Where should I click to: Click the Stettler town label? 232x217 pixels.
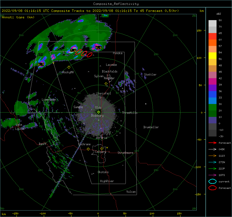150,75
